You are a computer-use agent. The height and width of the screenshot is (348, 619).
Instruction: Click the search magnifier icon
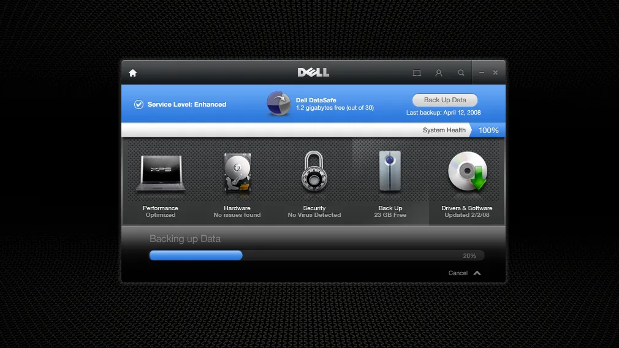pyautogui.click(x=461, y=73)
